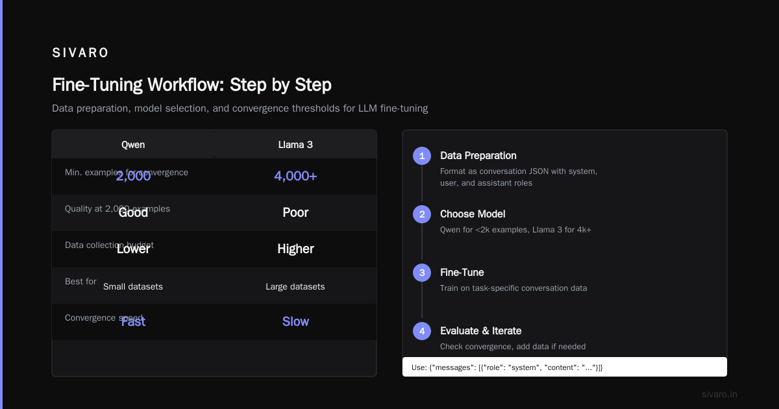Click the Fine-Tuning Workflow main heading
This screenshot has height=409, width=779.
(x=192, y=85)
